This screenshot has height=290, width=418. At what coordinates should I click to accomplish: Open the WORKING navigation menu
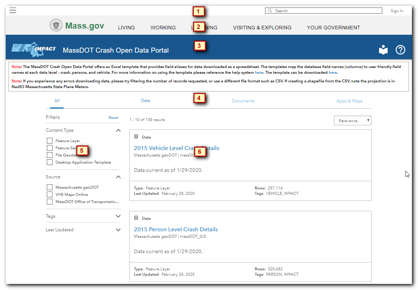tap(163, 28)
